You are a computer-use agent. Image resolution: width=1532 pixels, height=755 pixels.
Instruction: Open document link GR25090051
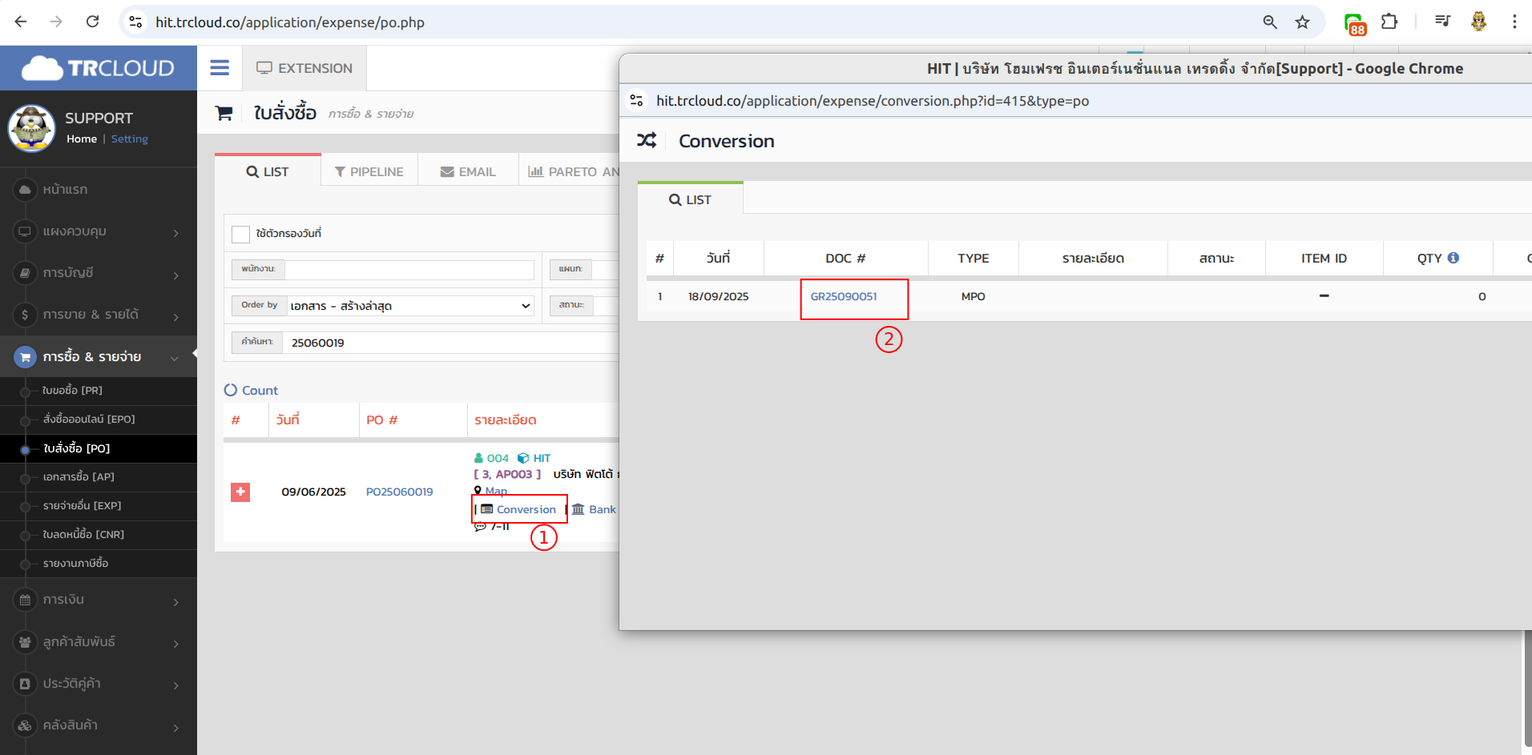[844, 296]
